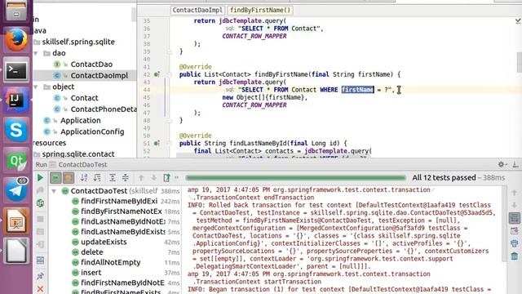Go to next failed test arrow

pos(154,178)
